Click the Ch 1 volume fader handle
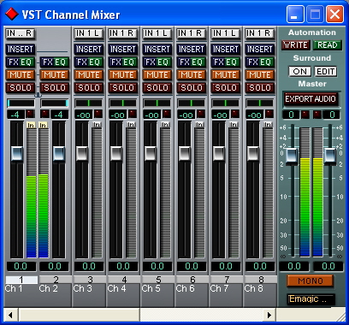 pyautogui.click(x=17, y=154)
